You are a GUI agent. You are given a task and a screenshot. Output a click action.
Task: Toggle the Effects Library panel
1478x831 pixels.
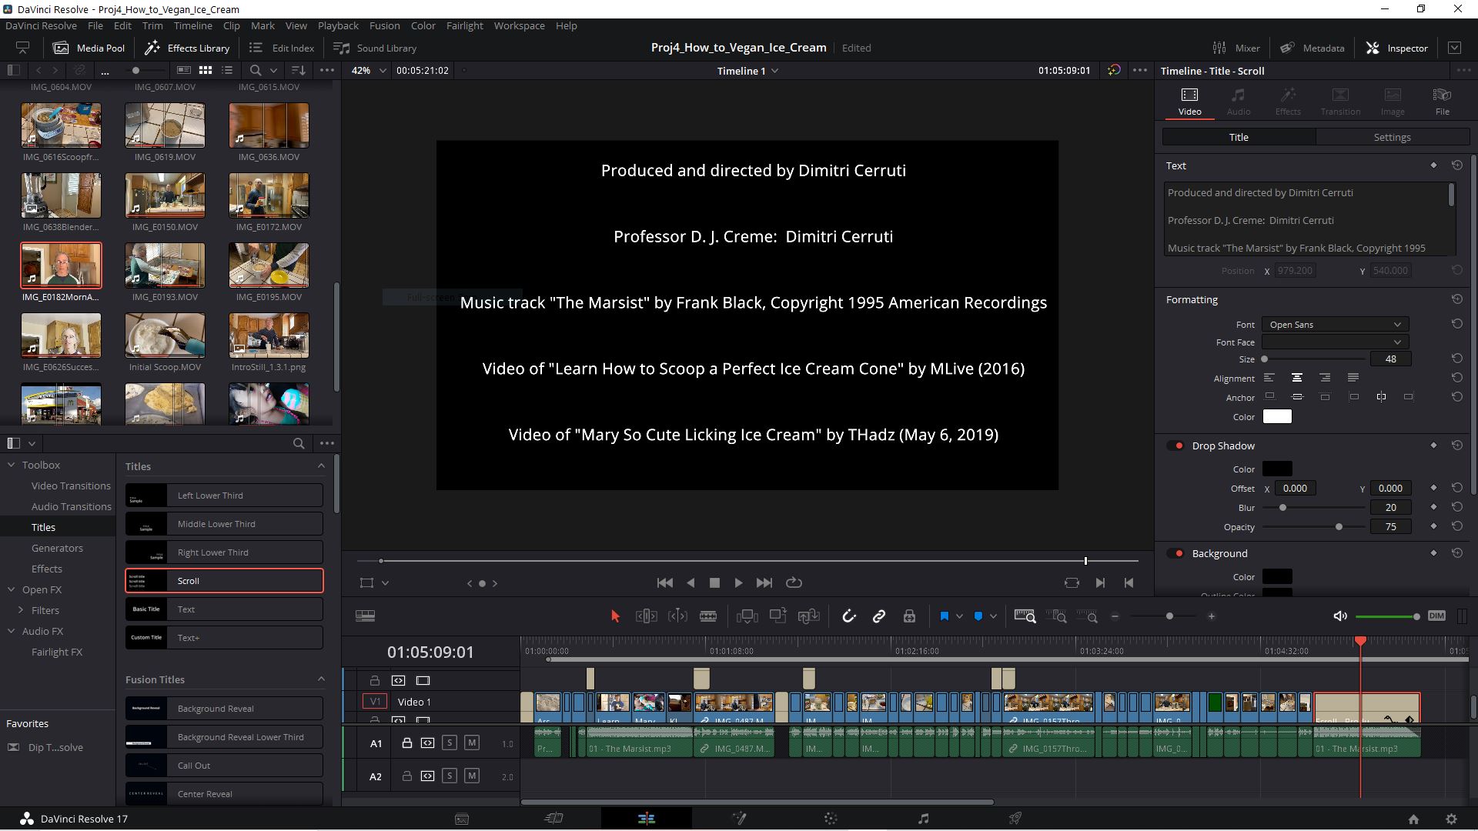point(188,48)
